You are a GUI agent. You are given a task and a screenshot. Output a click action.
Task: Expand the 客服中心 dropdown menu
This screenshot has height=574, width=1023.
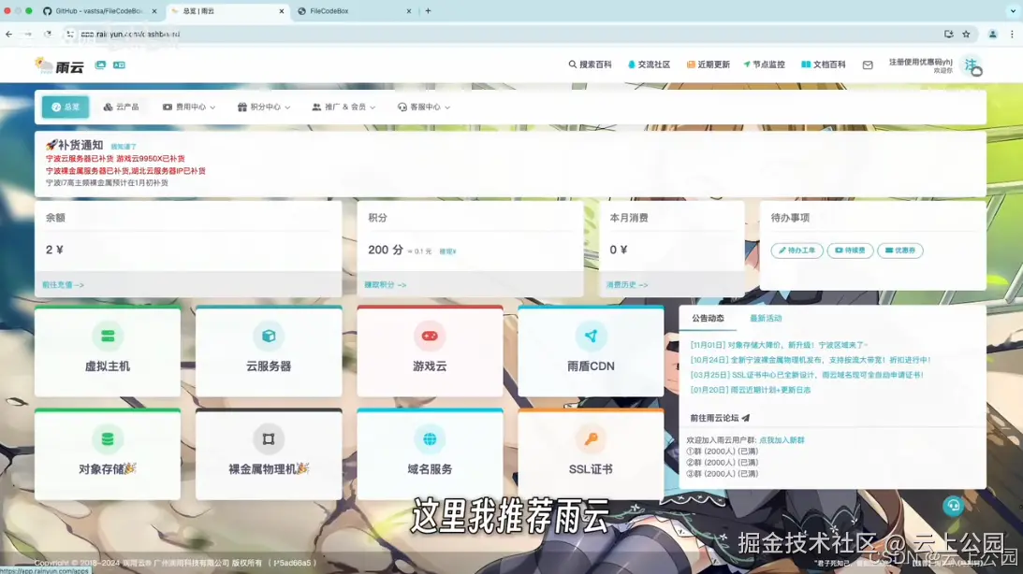[x=421, y=106]
